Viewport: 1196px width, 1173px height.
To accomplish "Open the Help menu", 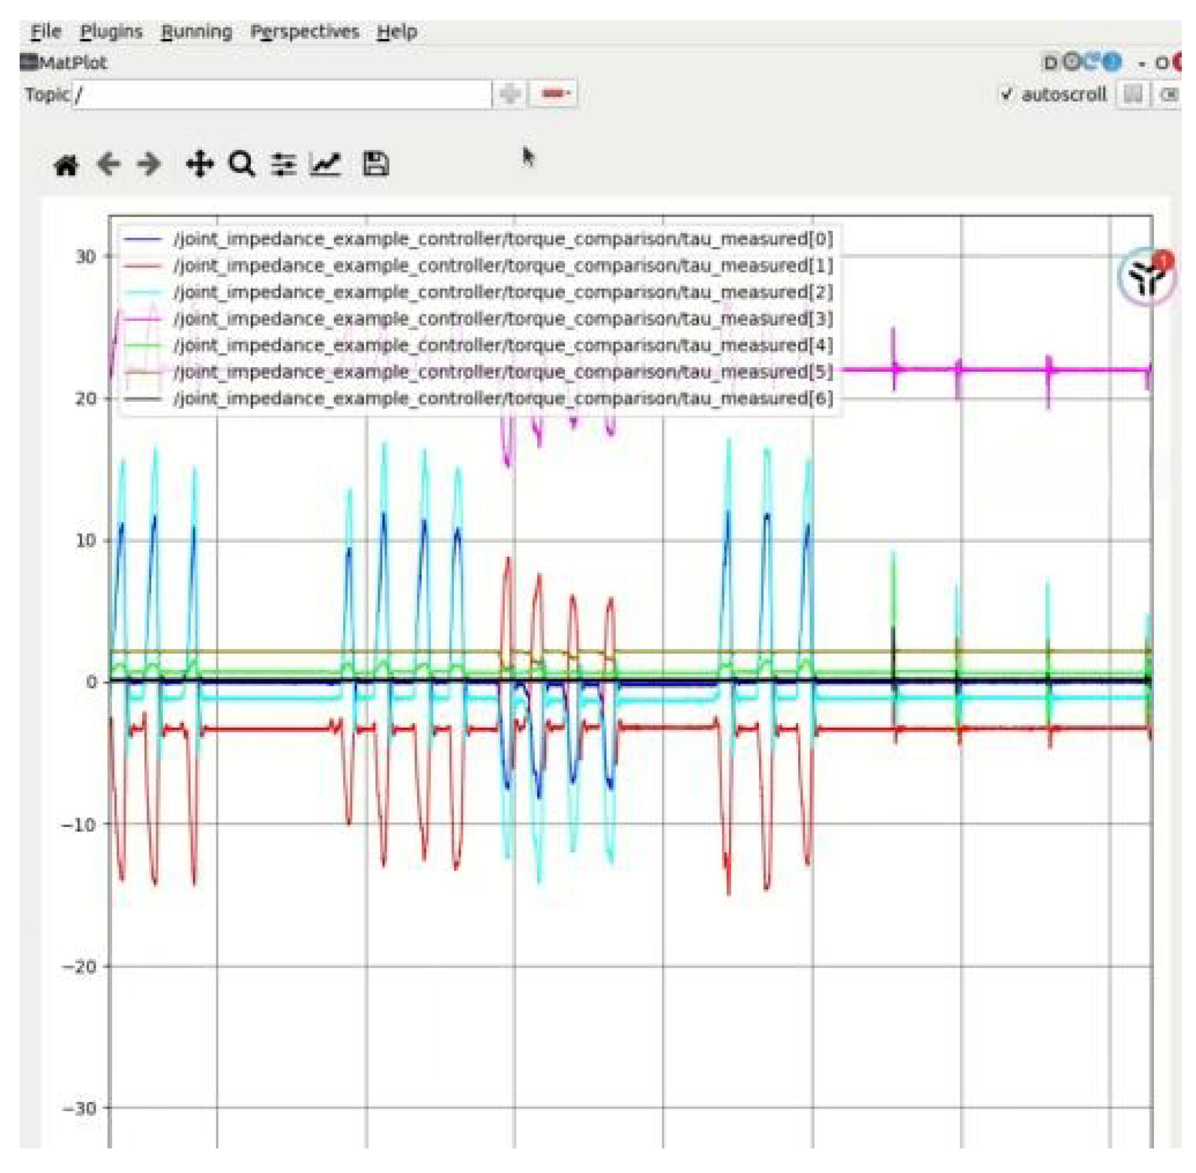I will click(x=397, y=31).
